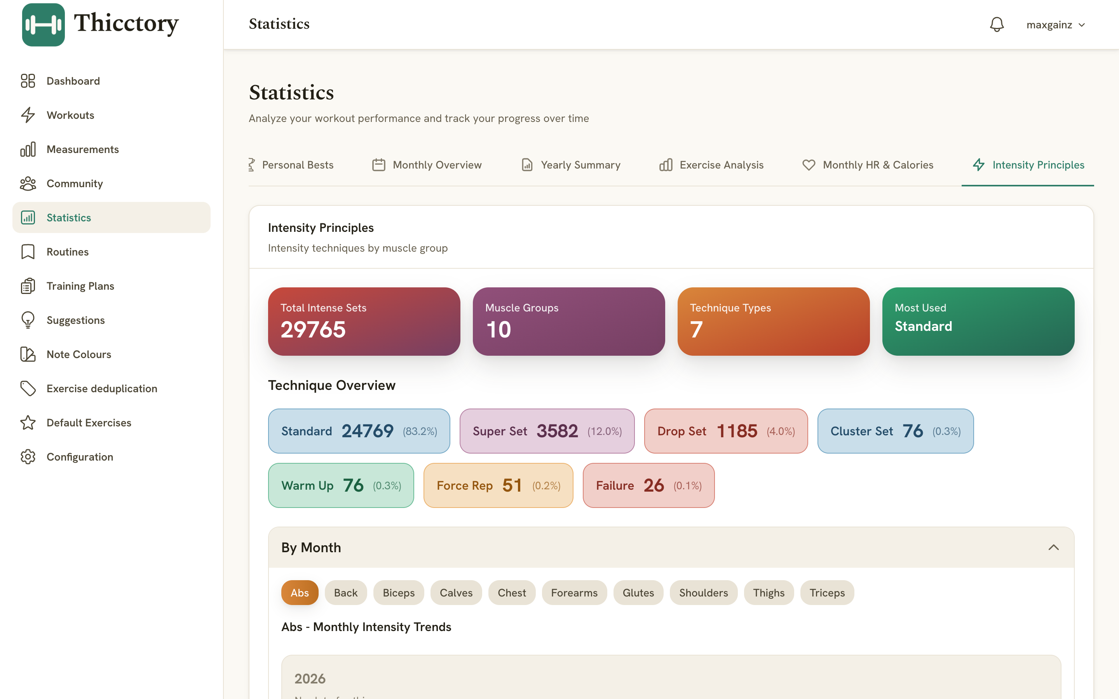The image size is (1119, 699).
Task: Select the Forearms muscle group chip
Action: [574, 593]
